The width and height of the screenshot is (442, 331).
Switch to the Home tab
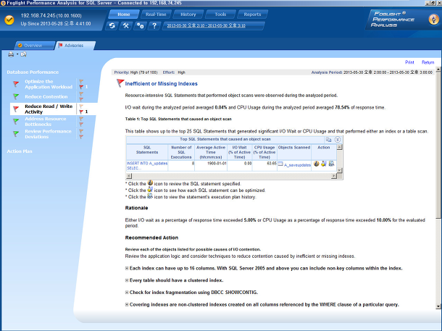[x=124, y=14]
